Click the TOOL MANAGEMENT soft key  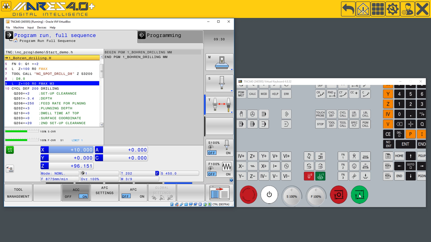coord(18,193)
